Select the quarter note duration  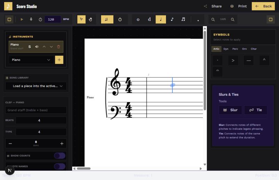pos(161,20)
